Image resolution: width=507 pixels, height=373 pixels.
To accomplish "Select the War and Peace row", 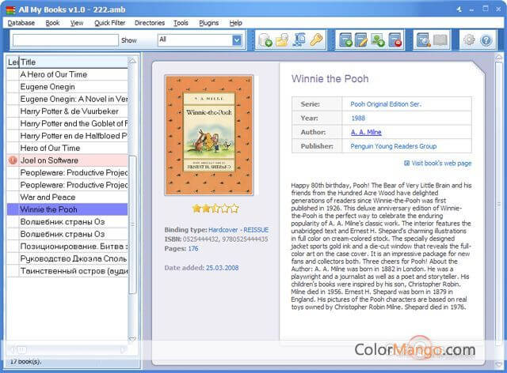I will tap(67, 197).
